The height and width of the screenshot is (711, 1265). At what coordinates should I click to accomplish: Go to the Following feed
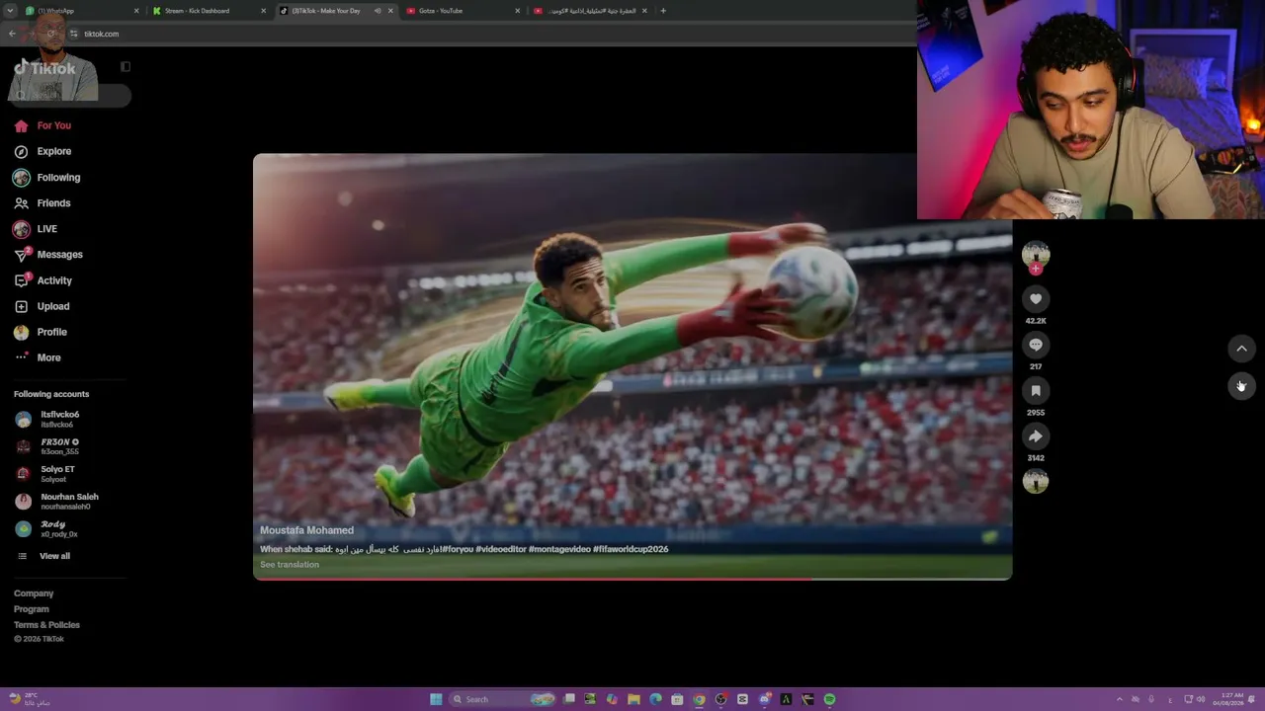point(46,178)
